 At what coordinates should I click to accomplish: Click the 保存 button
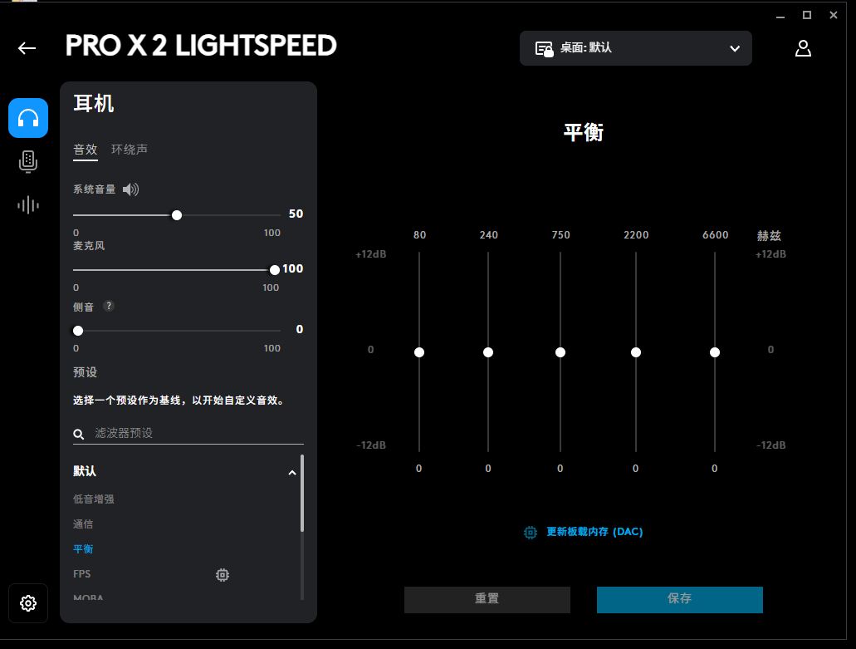pos(680,599)
